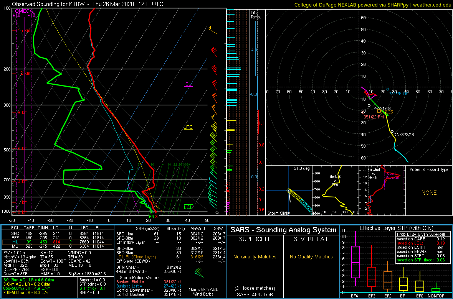Click the OMEGA label on skew-T
This screenshot has width=453, height=299.
coord(24,11)
